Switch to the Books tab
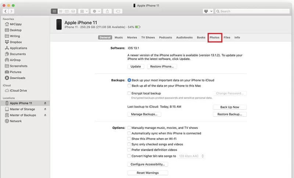 click(x=201, y=37)
